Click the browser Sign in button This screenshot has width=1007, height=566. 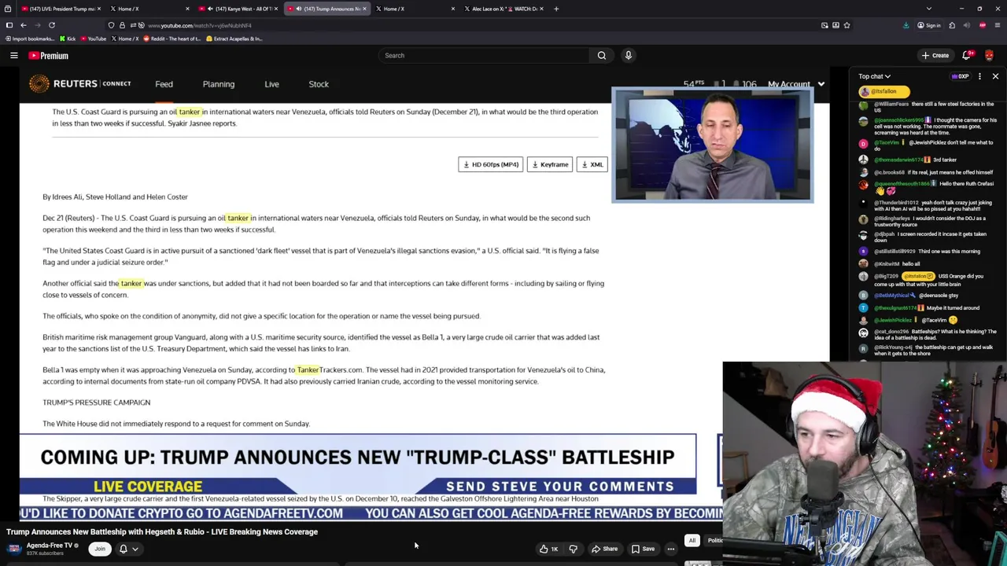point(929,25)
